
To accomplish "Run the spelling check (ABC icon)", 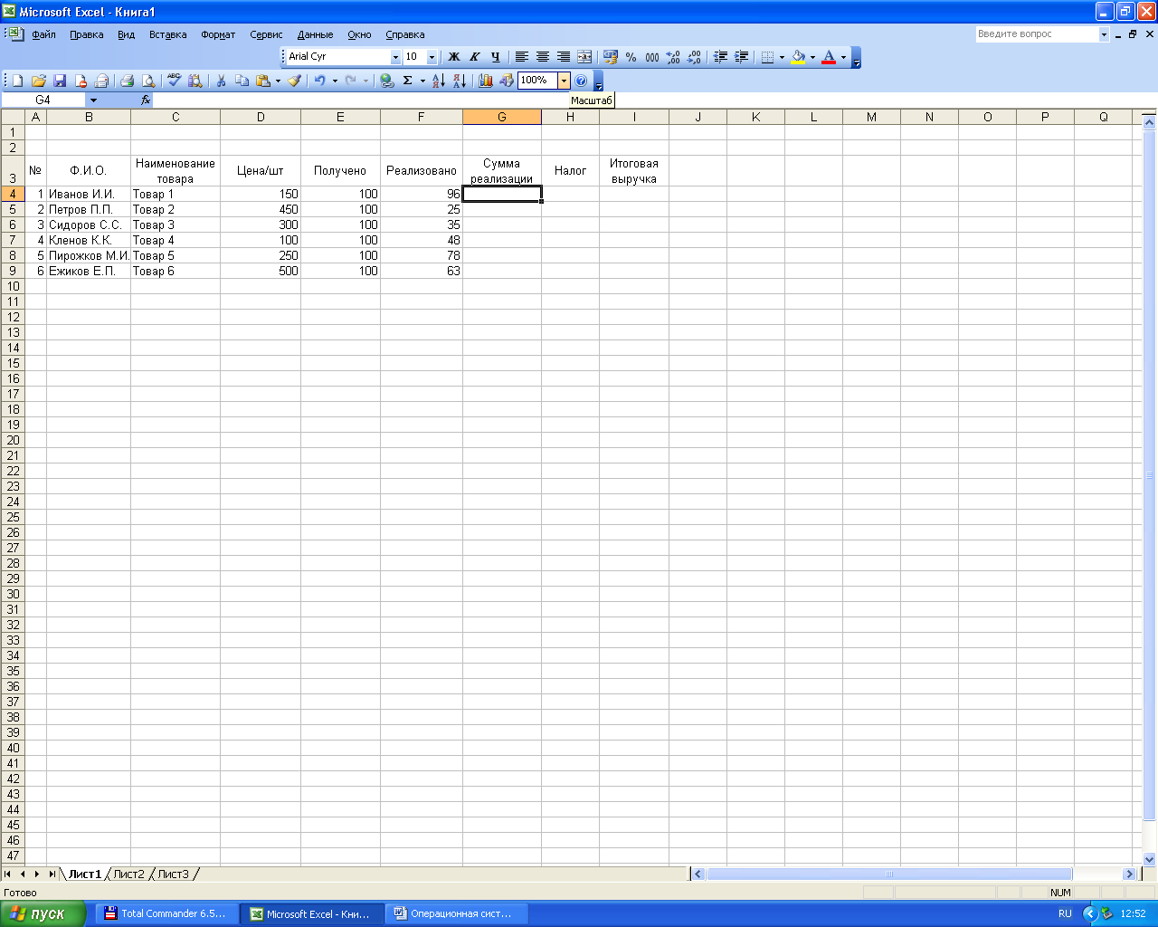I will (174, 81).
